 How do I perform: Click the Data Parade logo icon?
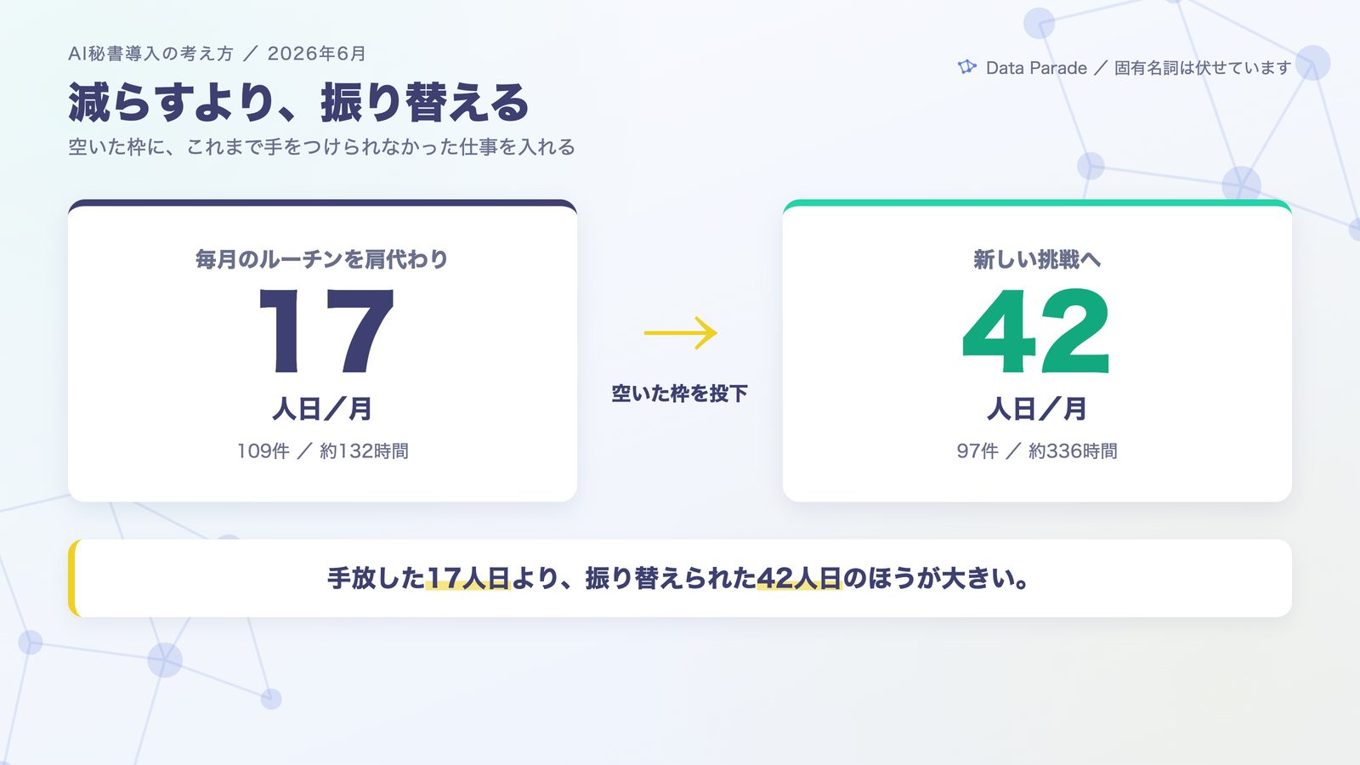pos(967,67)
